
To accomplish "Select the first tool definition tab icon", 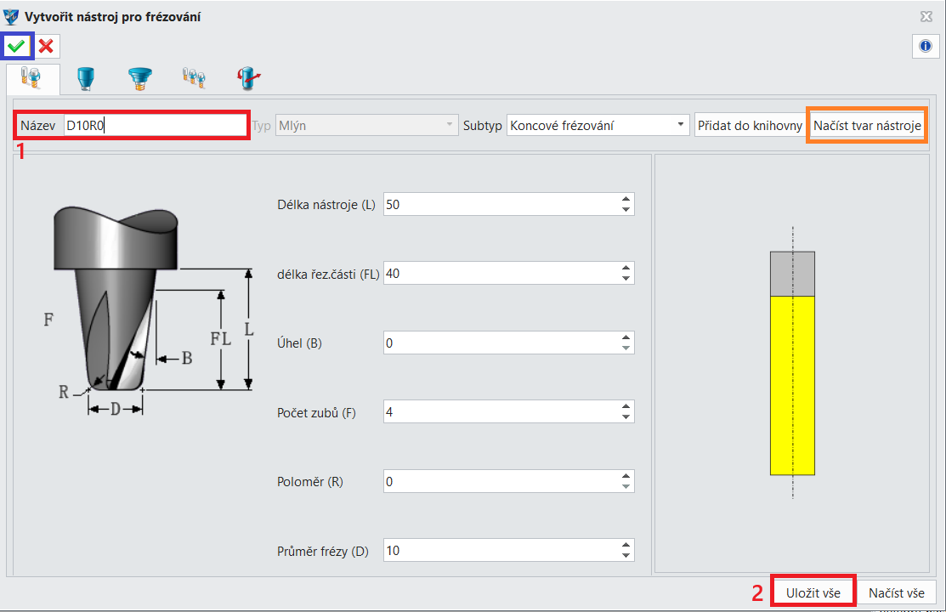I will [x=31, y=78].
